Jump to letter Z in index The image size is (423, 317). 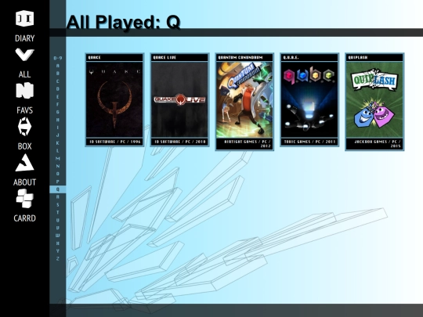pyautogui.click(x=58, y=259)
